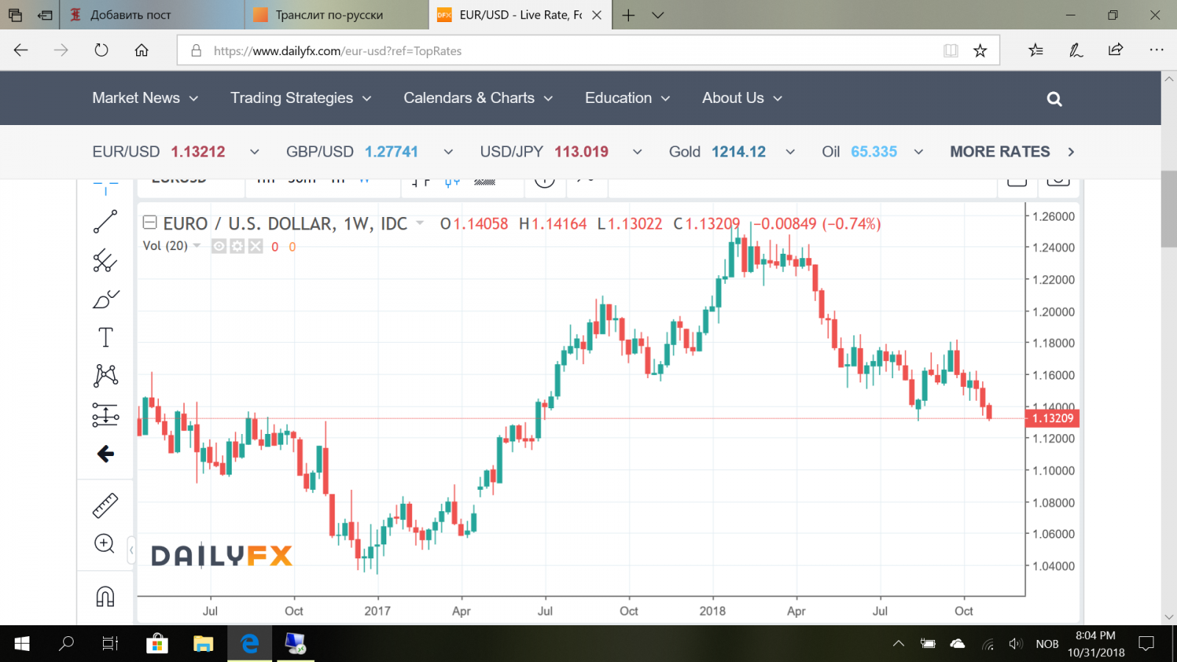Screen dimensions: 1177x662
Task: Select the trend line drawing tool
Action: coord(105,221)
